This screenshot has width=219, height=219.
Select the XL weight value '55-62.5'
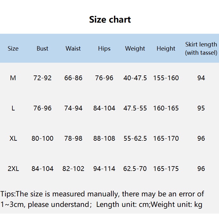pyautogui.click(x=135, y=138)
